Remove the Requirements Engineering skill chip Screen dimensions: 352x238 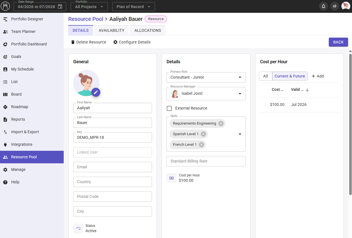pyautogui.click(x=221, y=123)
